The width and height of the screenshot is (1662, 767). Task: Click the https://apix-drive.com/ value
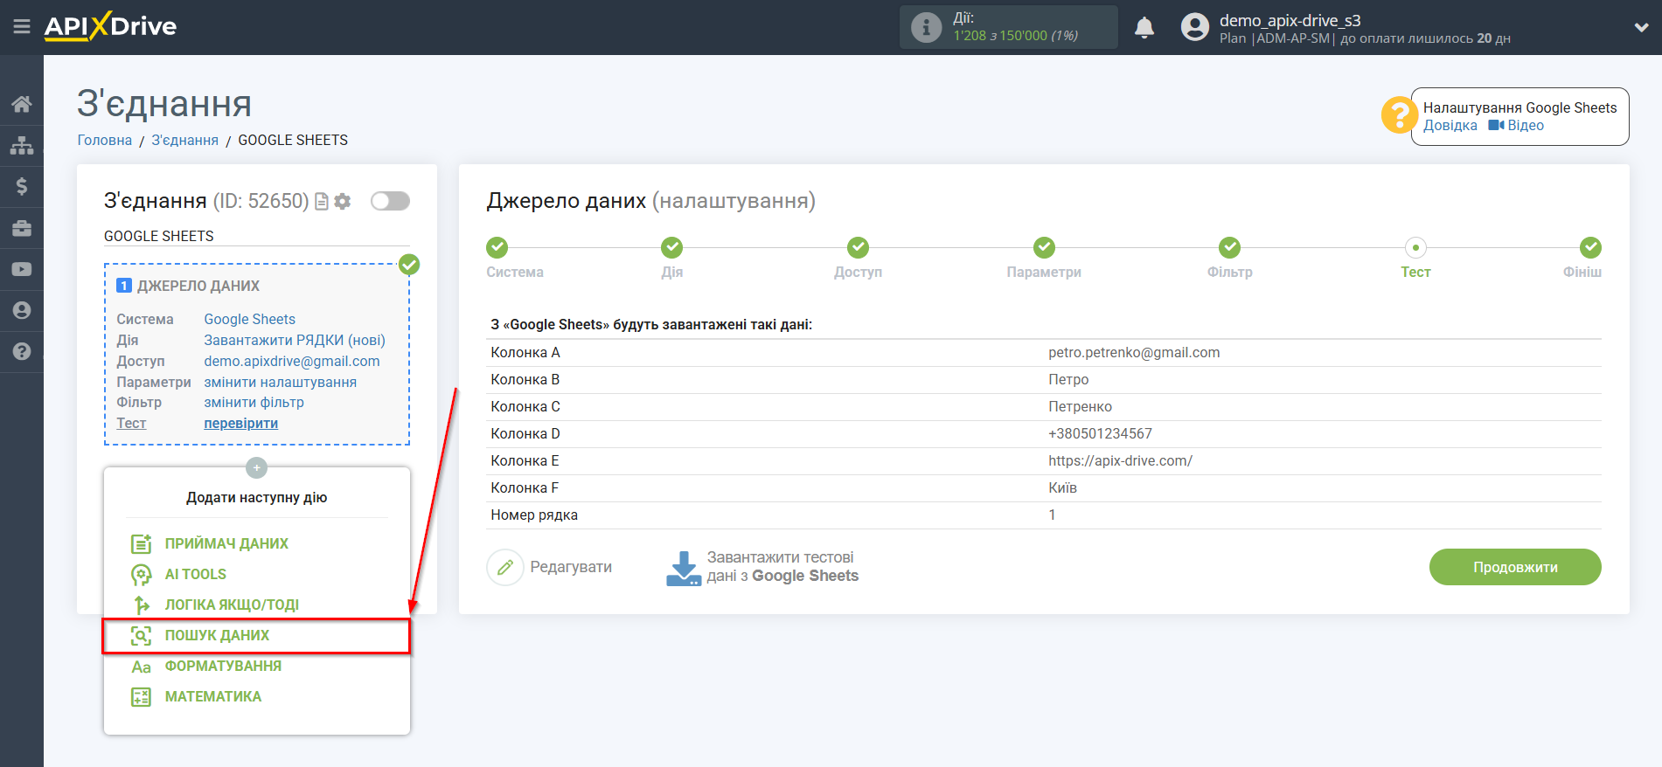(1120, 460)
